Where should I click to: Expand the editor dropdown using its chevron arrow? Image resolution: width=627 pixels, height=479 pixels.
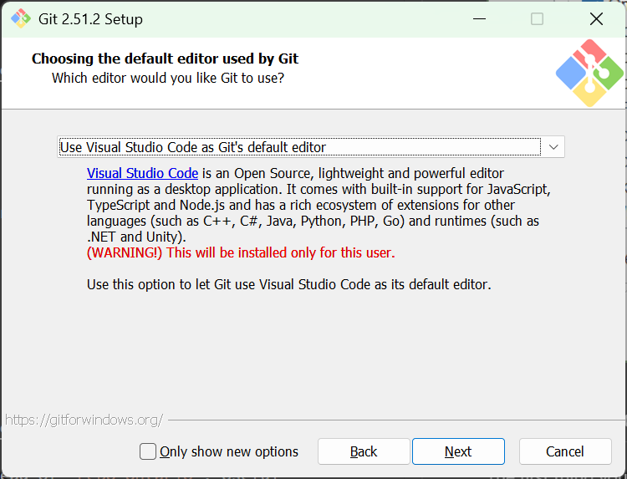coord(553,147)
